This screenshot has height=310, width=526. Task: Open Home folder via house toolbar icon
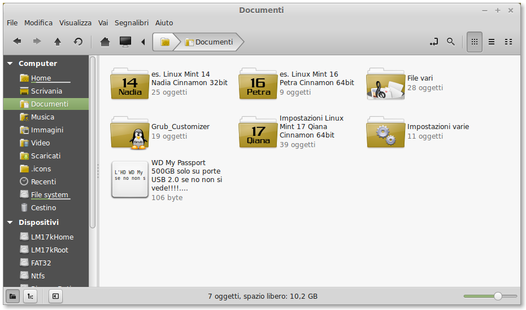click(x=105, y=42)
